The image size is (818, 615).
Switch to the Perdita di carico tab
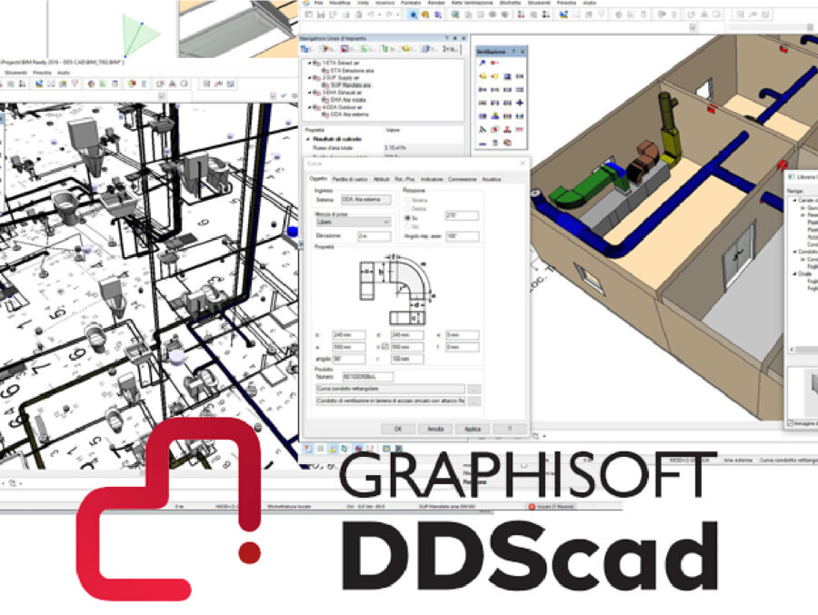[x=349, y=179]
